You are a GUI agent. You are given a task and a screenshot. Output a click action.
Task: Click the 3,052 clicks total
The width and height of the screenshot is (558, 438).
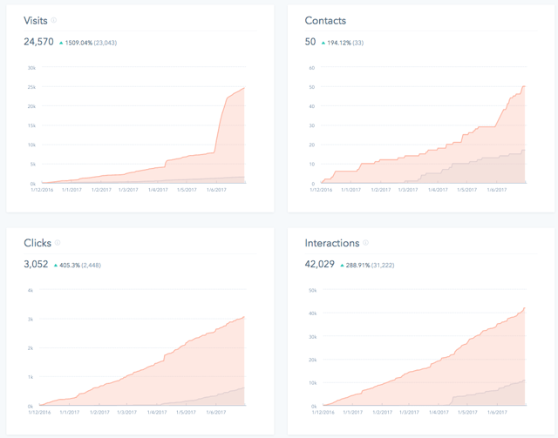(x=36, y=264)
